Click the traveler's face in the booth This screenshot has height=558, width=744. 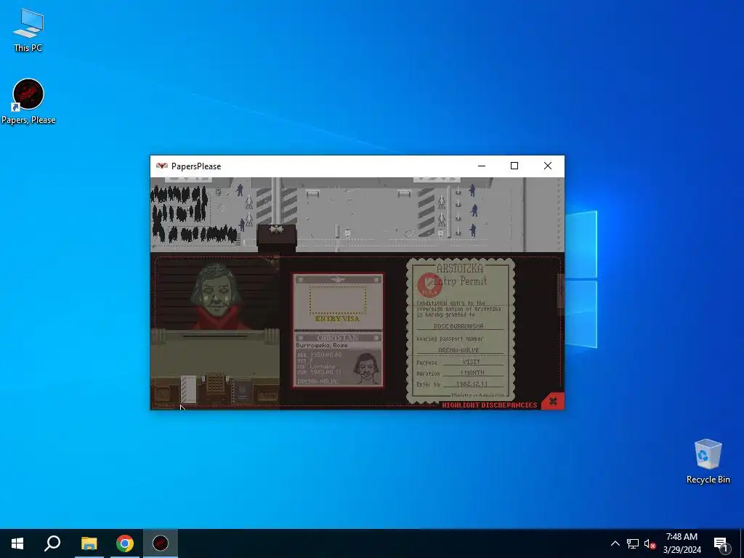click(x=216, y=292)
